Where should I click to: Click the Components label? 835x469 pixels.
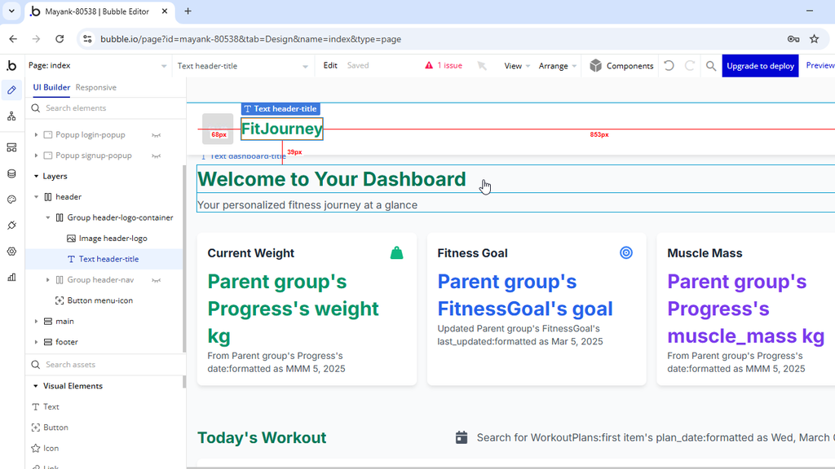point(630,66)
